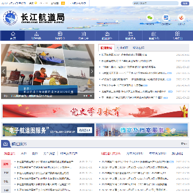
Task: Click the 航道服务 section header icon
Action: (x=5, y=144)
